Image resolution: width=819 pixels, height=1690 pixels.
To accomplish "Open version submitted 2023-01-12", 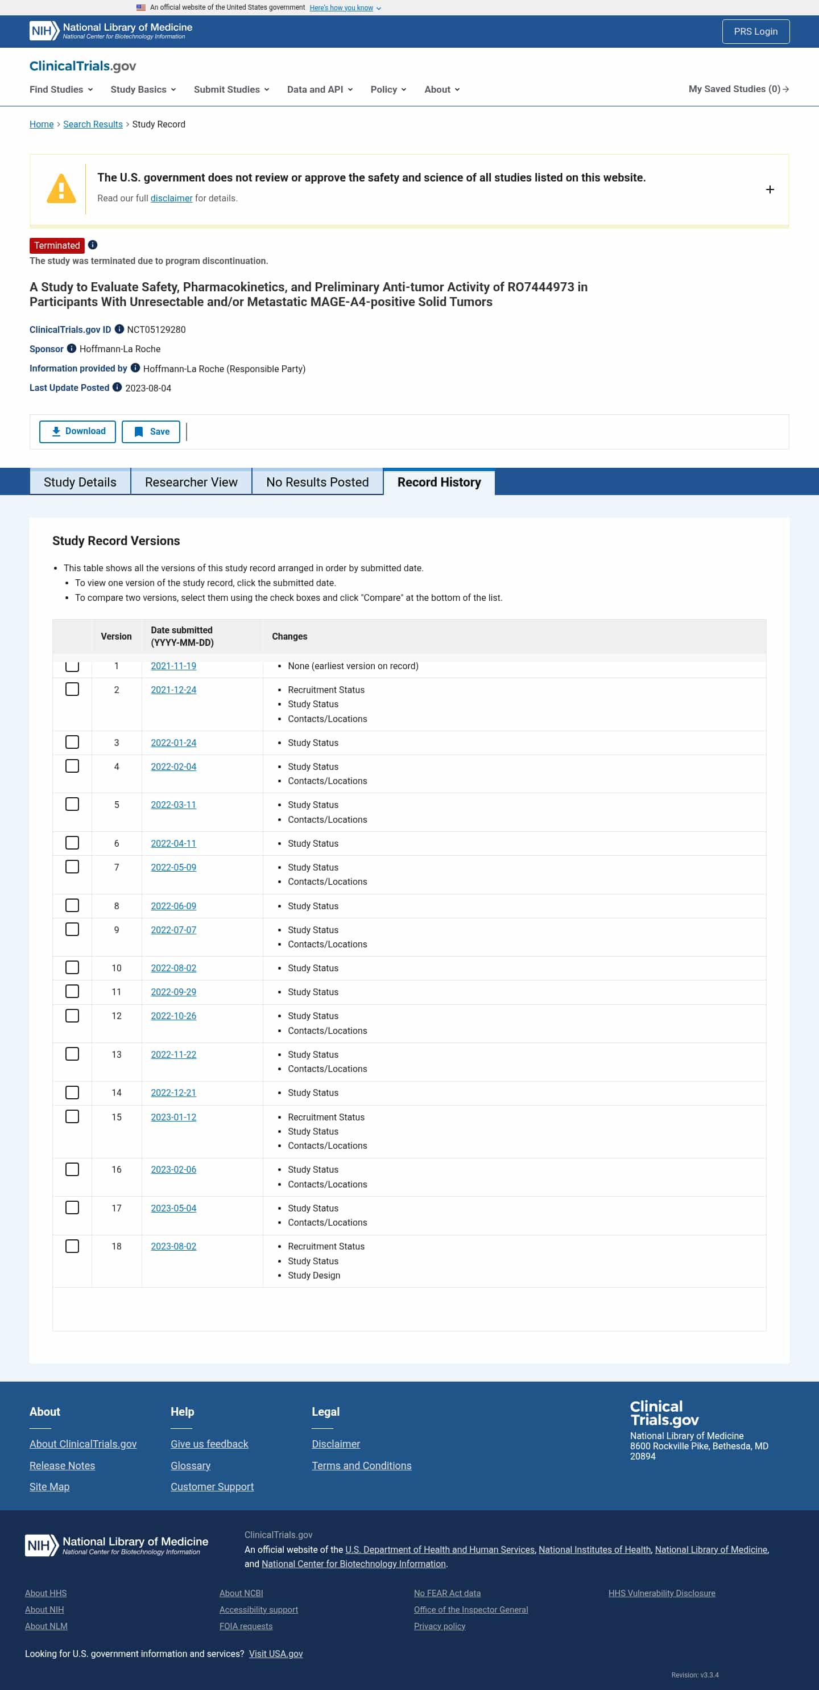I will [173, 1116].
